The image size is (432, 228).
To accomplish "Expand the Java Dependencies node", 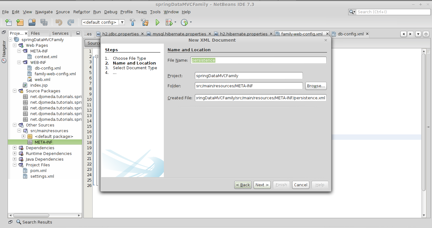I will pyautogui.click(x=15, y=159).
